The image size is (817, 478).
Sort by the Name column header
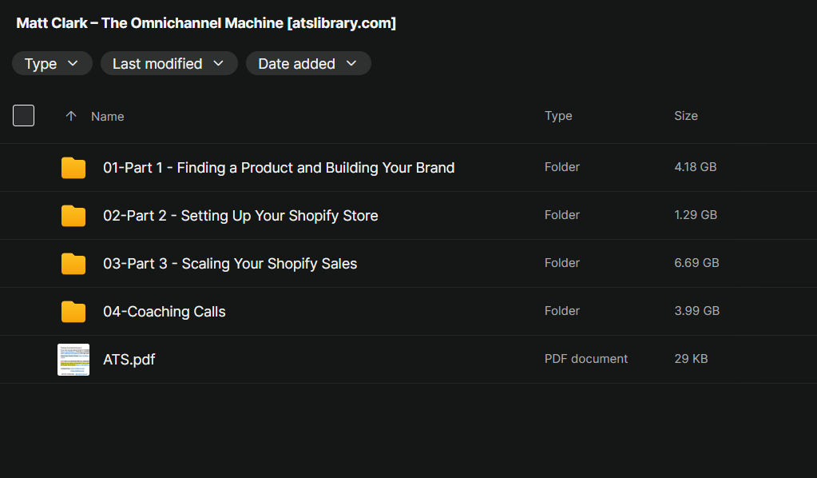(x=107, y=117)
